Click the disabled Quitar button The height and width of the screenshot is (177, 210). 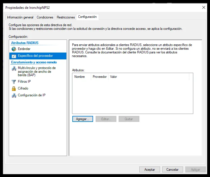pyautogui.click(x=129, y=119)
